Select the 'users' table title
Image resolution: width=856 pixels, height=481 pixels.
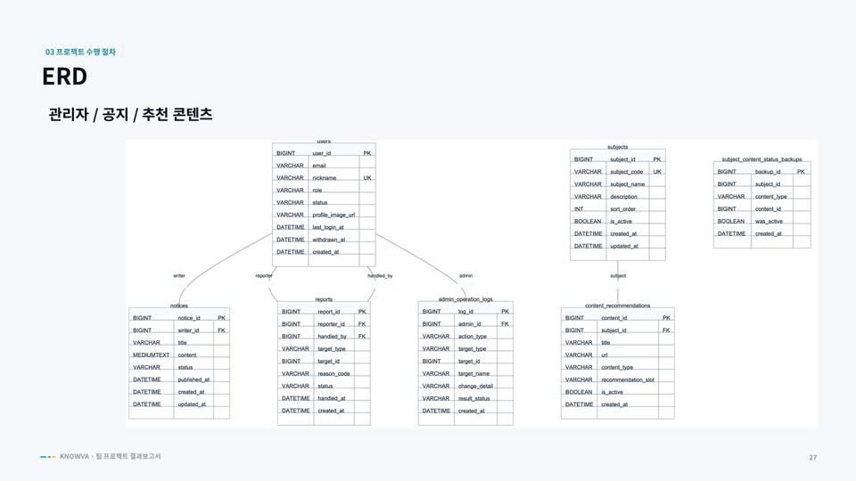tap(324, 142)
